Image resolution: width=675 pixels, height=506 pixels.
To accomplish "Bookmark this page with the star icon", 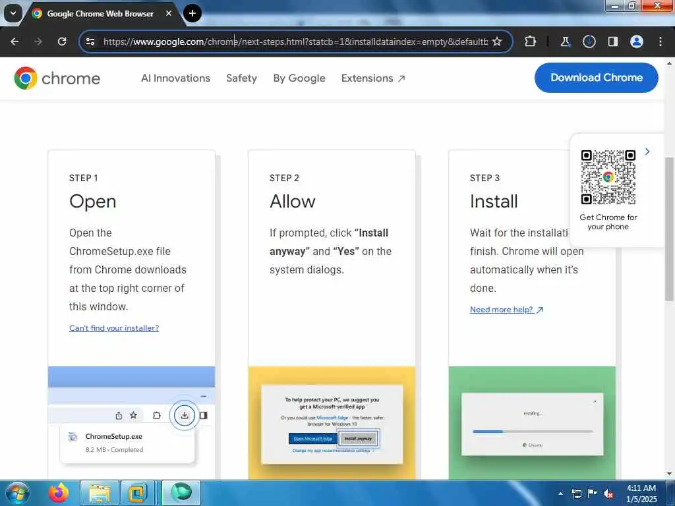I will tap(497, 42).
